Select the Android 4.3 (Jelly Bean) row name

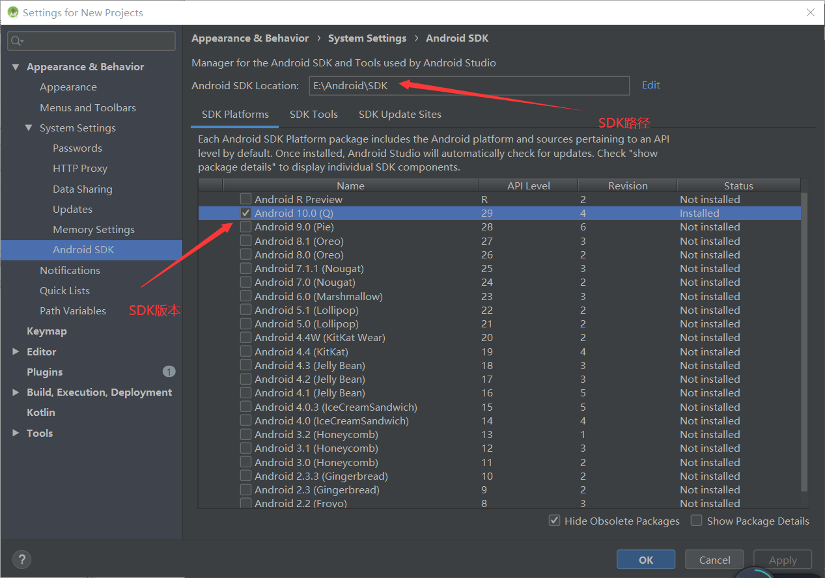coord(310,365)
